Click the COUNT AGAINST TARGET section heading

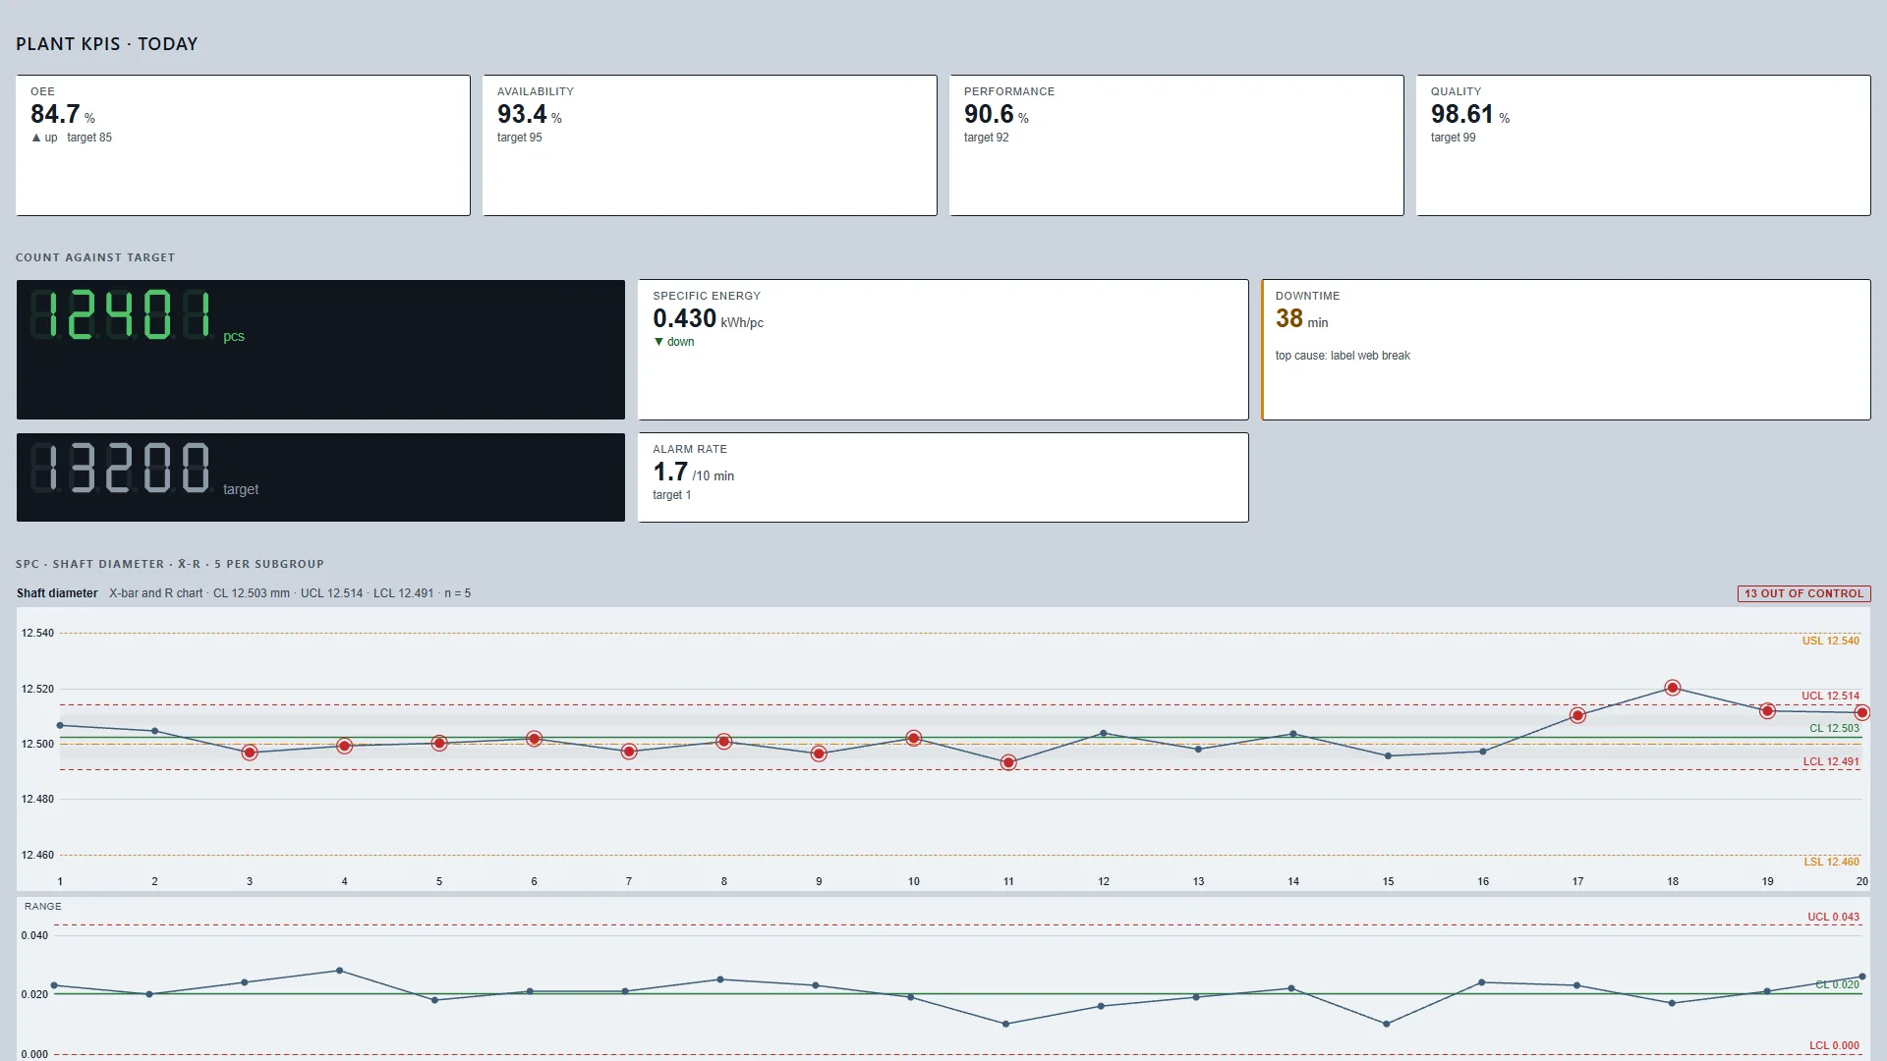(95, 257)
